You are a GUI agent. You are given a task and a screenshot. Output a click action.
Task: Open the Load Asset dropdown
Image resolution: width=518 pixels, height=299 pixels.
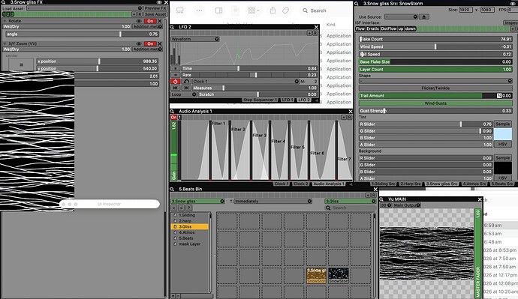(84, 8)
